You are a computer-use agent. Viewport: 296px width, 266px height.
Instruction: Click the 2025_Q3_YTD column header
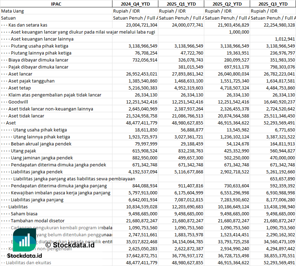coord(273,4)
